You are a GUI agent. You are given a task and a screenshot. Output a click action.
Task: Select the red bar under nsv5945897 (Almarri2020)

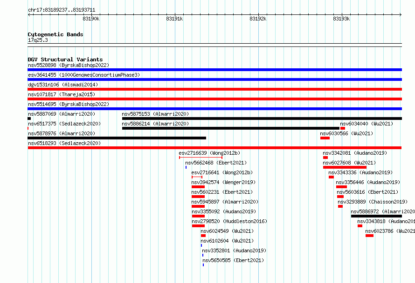pos(198,206)
